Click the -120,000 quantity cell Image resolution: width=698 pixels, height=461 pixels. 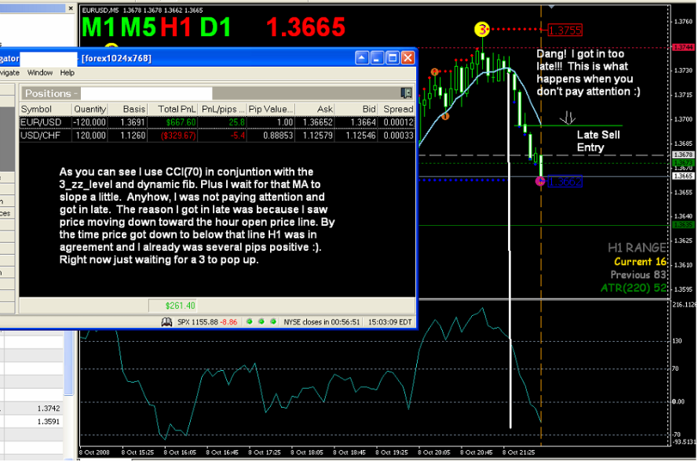[x=90, y=122]
